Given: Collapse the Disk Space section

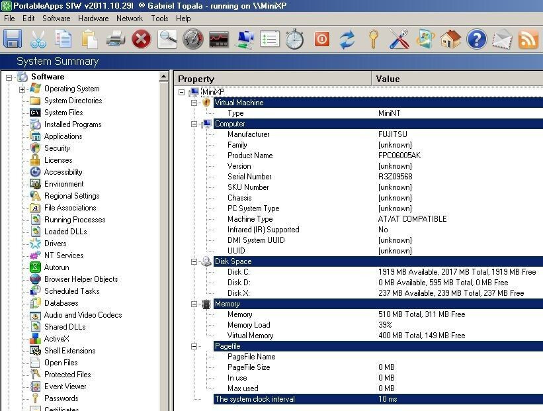Looking at the screenshot, I should coord(194,261).
